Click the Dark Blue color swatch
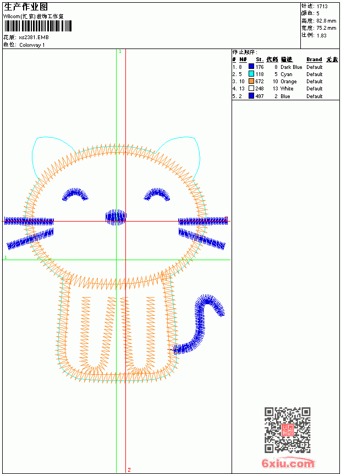Image resolution: width=341 pixels, height=474 pixels. [x=251, y=67]
